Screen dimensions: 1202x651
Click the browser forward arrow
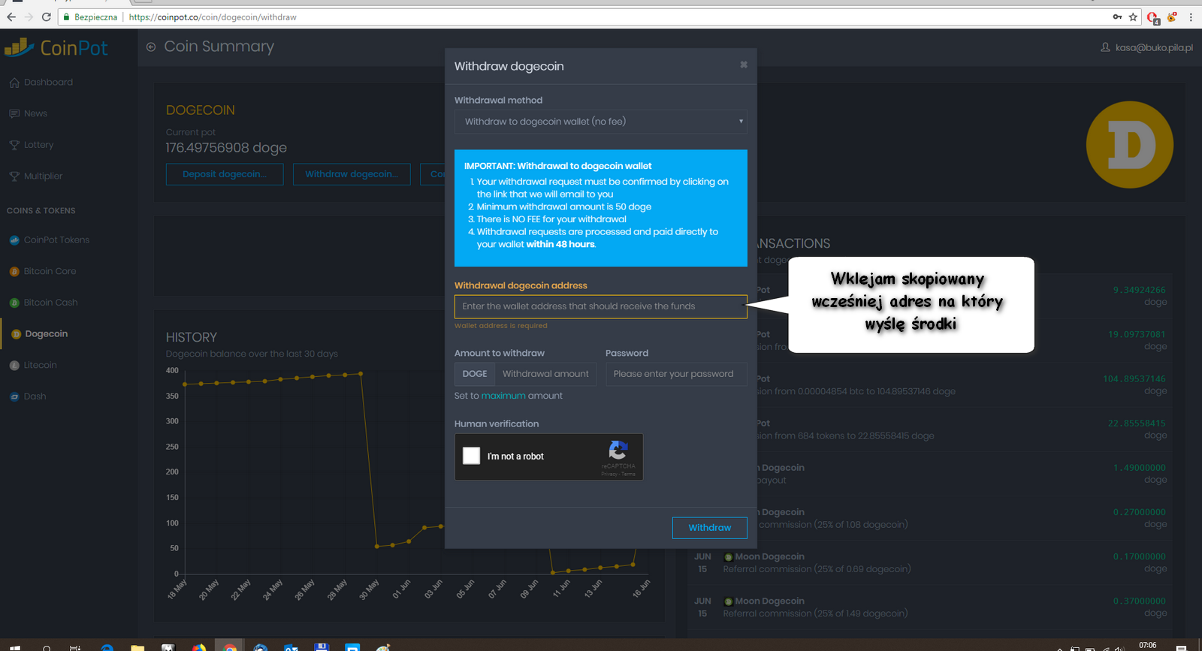coord(29,17)
